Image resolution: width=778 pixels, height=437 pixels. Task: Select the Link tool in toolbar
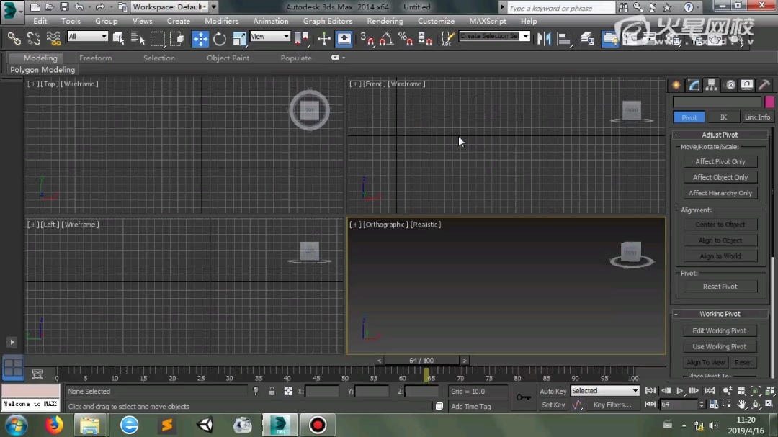(x=14, y=38)
